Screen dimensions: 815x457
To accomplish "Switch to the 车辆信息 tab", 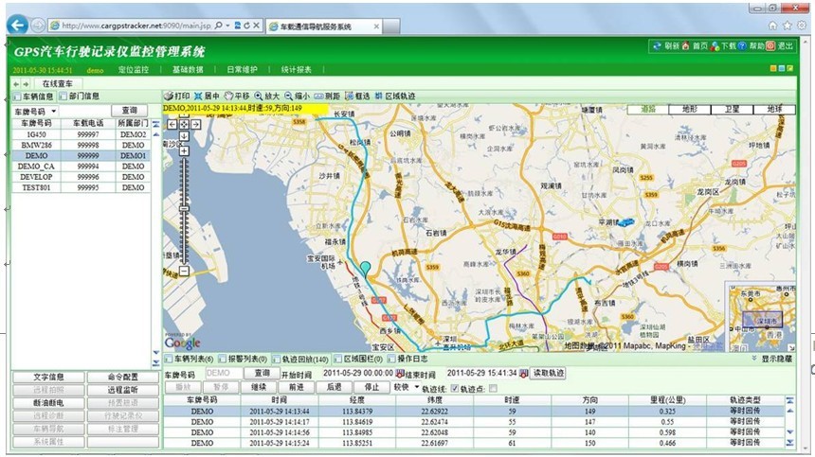I will (33, 97).
